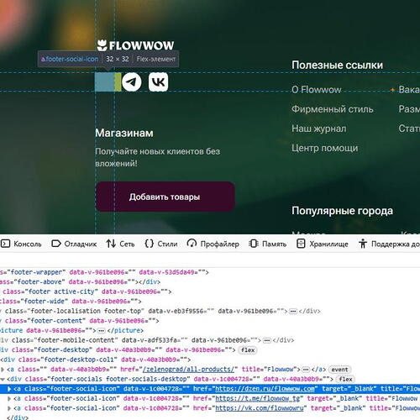Switch to the Отладчик tab
Screen dimensions: 420x420
[74, 244]
